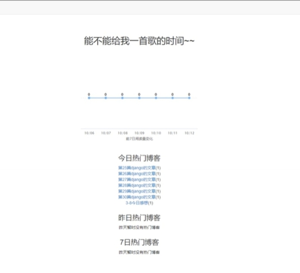Click the 10/09 axis label
300x273 pixels.
[x=139, y=133]
